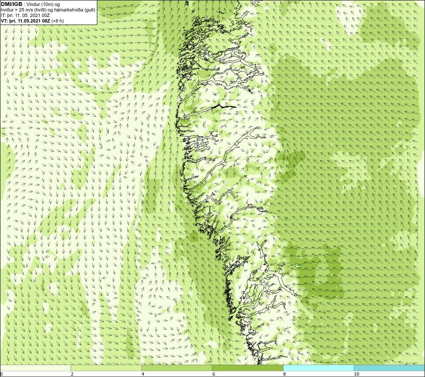Click the legend tick label 4

click(x=143, y=374)
